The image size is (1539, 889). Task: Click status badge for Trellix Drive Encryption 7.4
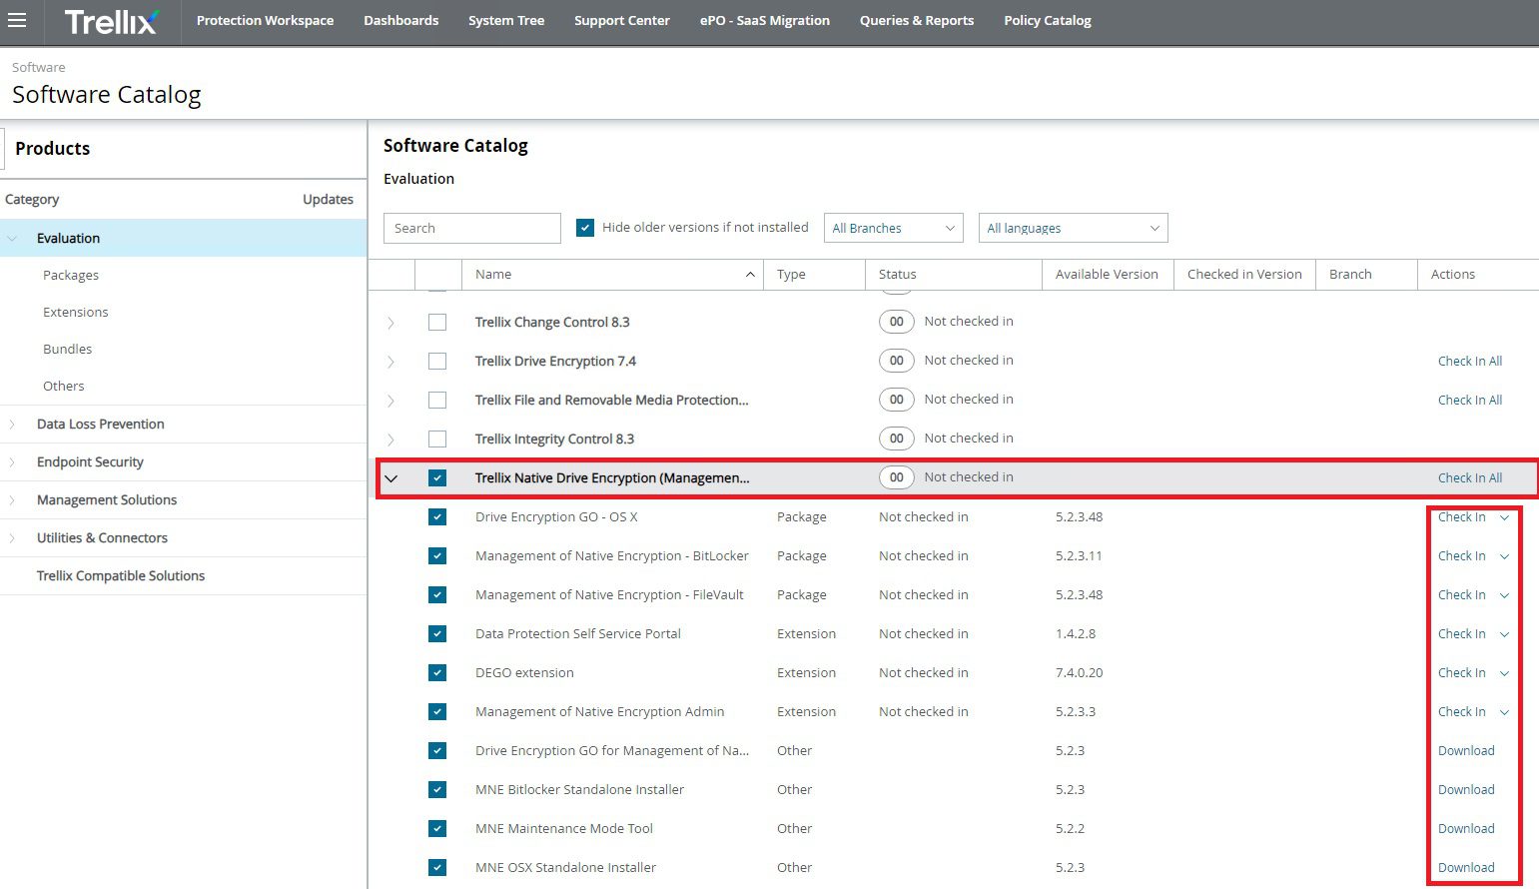pos(896,361)
